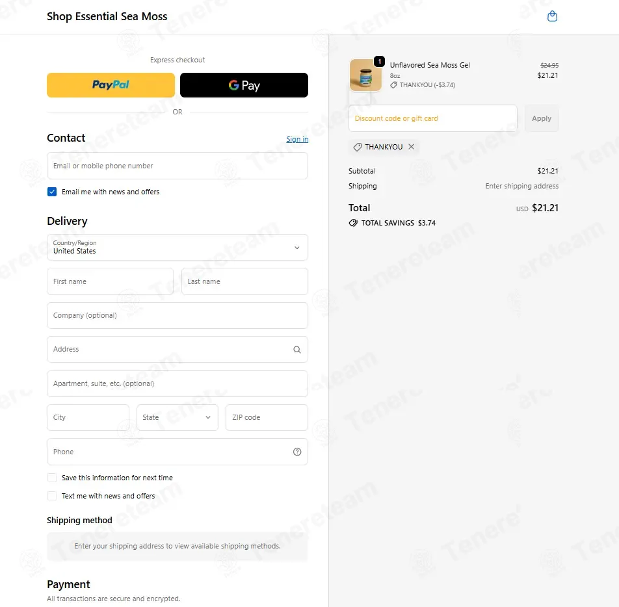Click the Sign in link
This screenshot has height=607, width=619.
(x=297, y=139)
